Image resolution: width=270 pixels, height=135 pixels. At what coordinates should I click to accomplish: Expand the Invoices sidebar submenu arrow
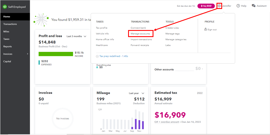tap(28, 54)
